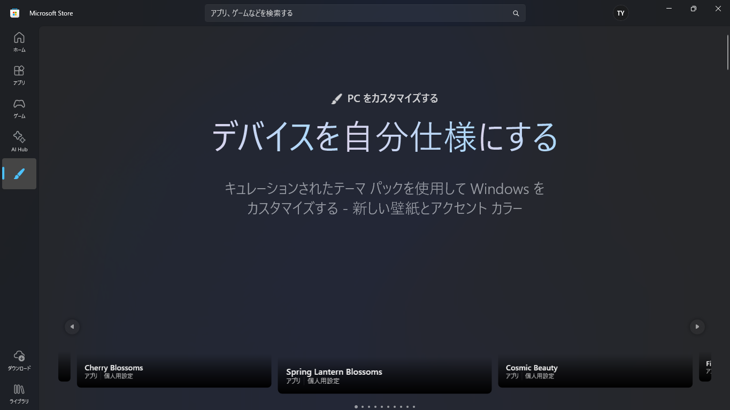Open the TY account profile button
This screenshot has height=410, width=730.
(x=620, y=13)
